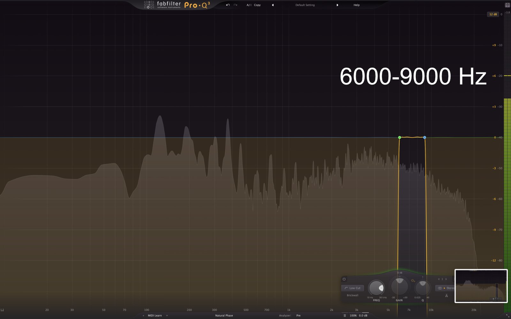Click the Q knob
Viewport: 511px width, 319px height.
(x=423, y=287)
